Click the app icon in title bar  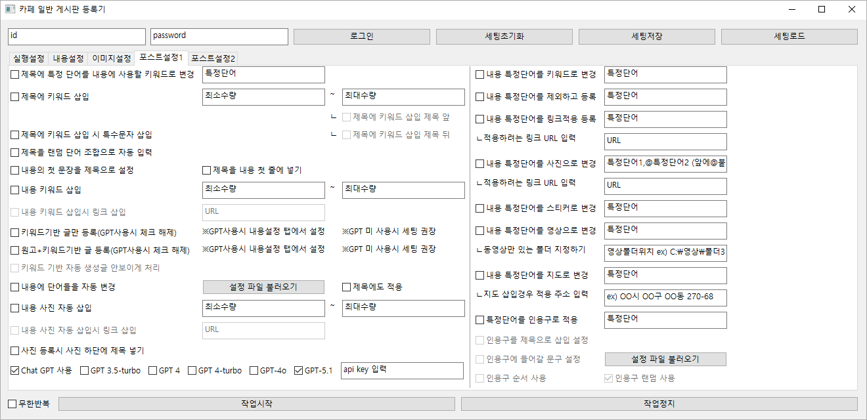coord(10,9)
